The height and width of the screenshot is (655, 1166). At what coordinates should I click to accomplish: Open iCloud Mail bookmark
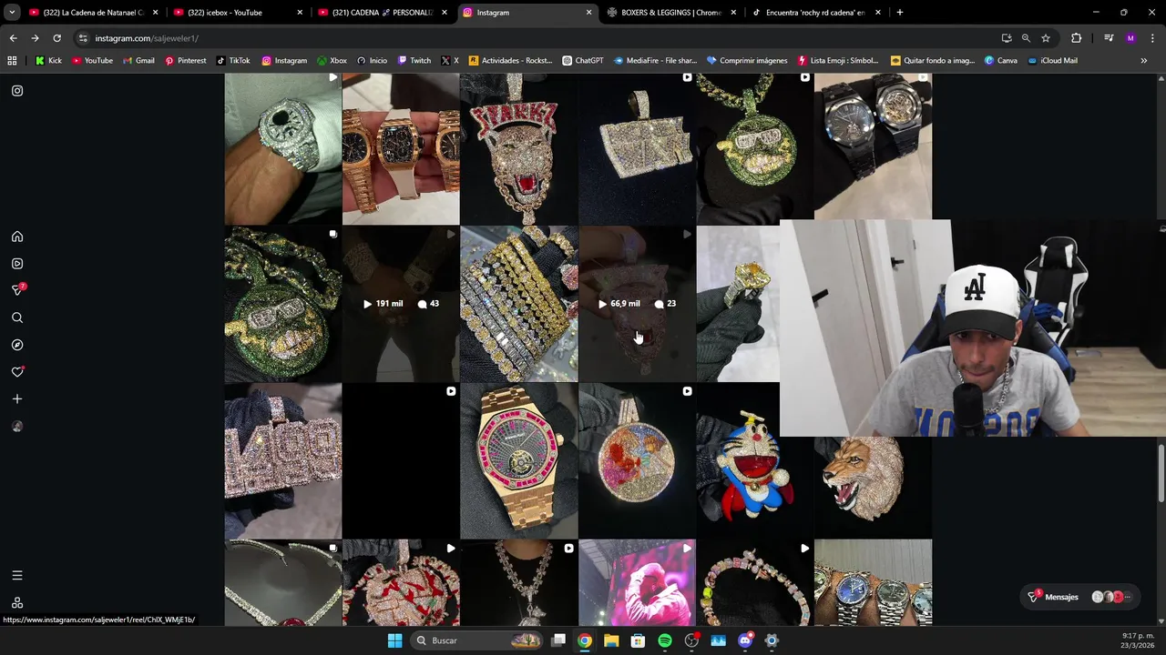click(x=1052, y=60)
